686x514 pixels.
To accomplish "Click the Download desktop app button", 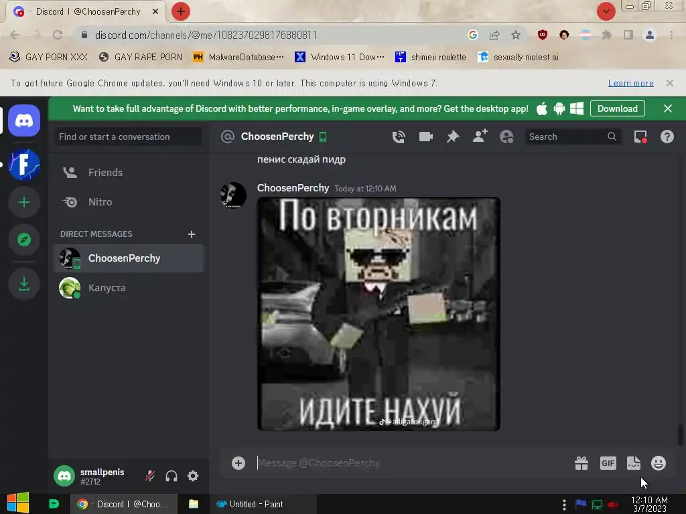I will 617,108.
